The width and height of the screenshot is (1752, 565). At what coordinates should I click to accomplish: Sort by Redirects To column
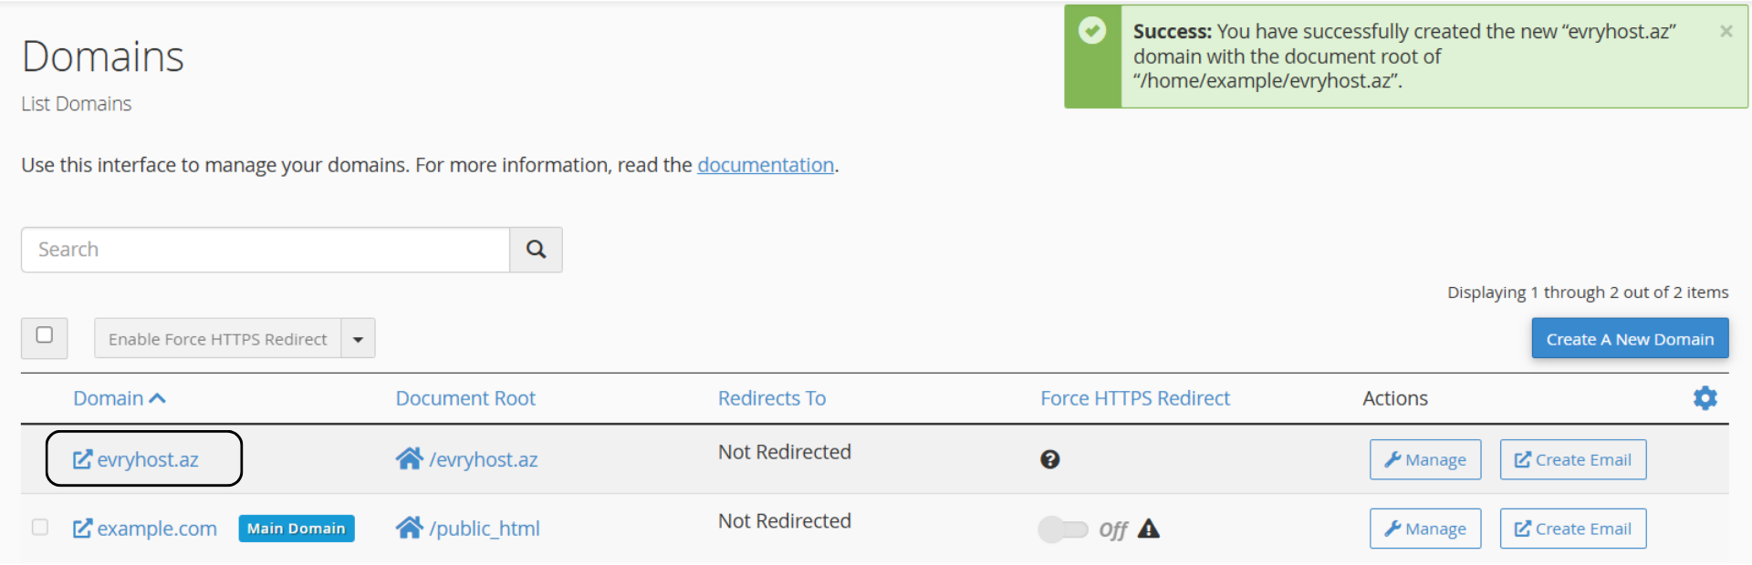pyautogui.click(x=772, y=398)
